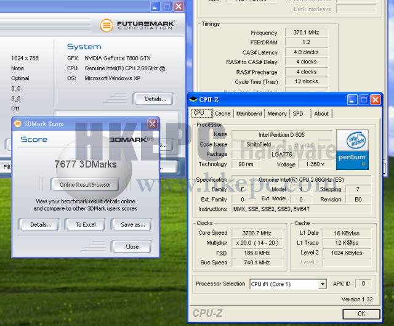Click the APIC ID value 0
Viewport: 394px width, 326px height.
click(363, 283)
